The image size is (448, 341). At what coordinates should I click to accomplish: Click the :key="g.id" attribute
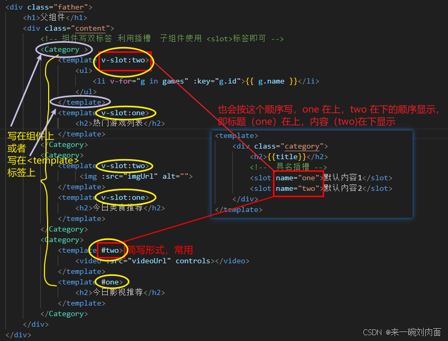point(217,81)
